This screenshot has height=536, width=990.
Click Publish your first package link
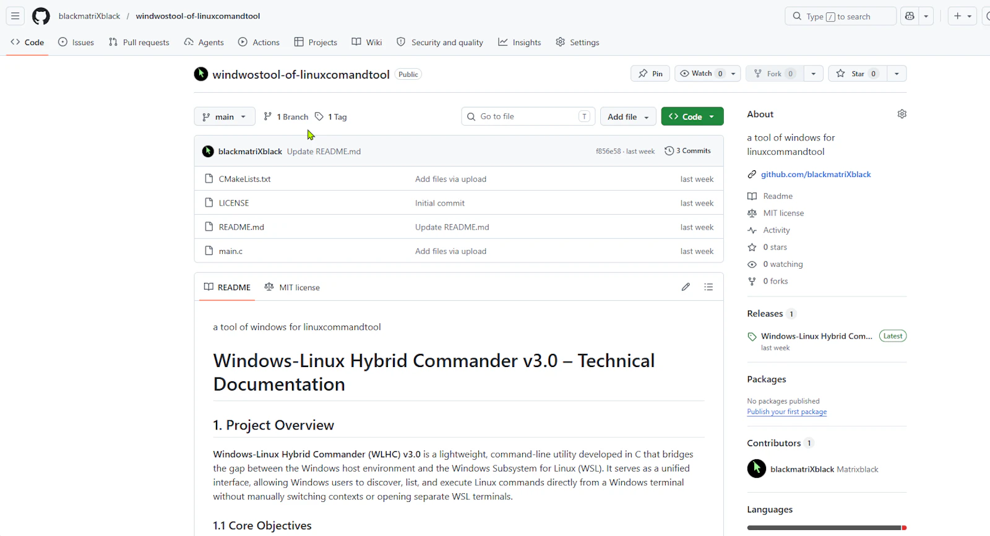[x=786, y=412]
